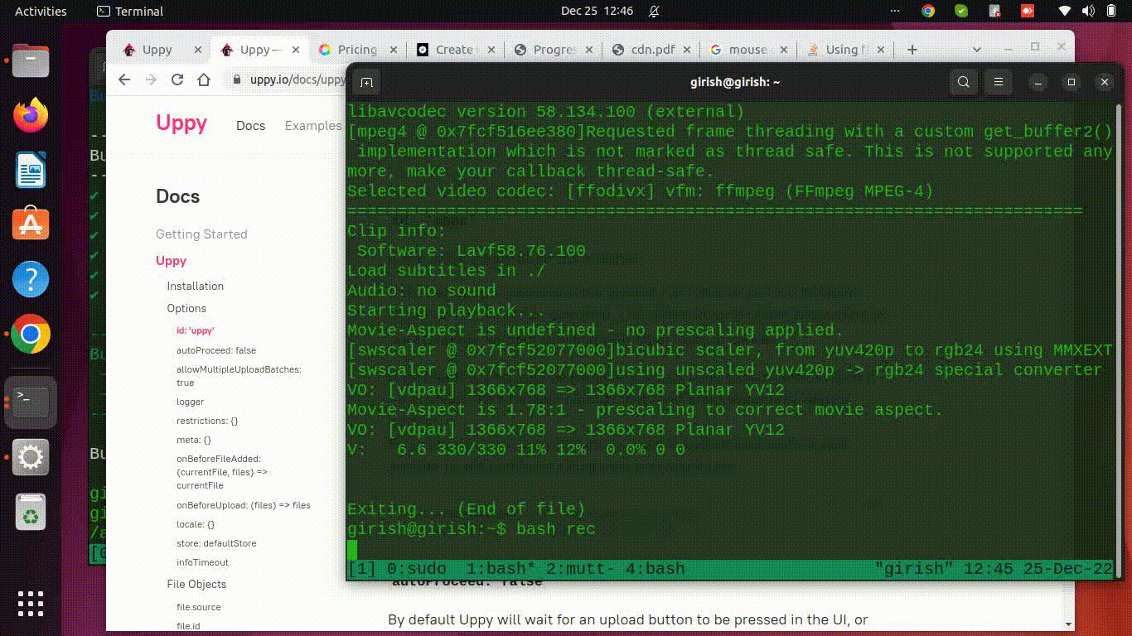
Task: Click the new tab icon in terminal header
Action: [x=366, y=82]
